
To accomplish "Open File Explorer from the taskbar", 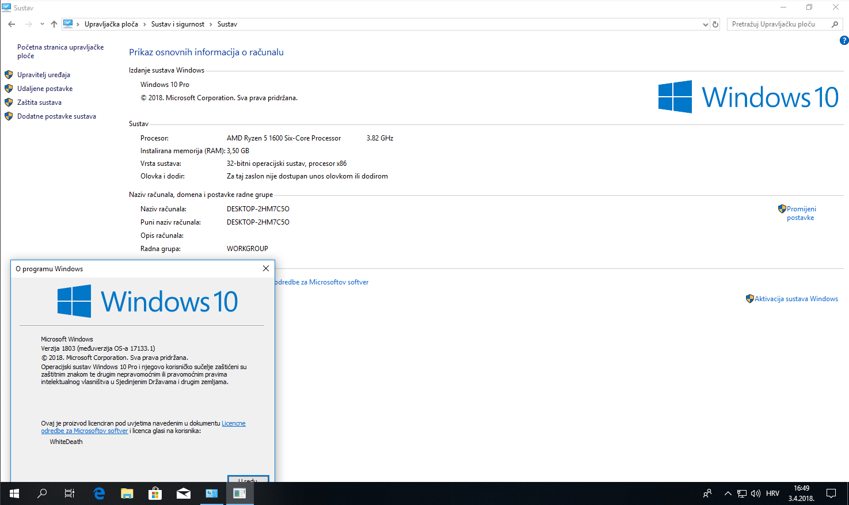I will pyautogui.click(x=127, y=493).
